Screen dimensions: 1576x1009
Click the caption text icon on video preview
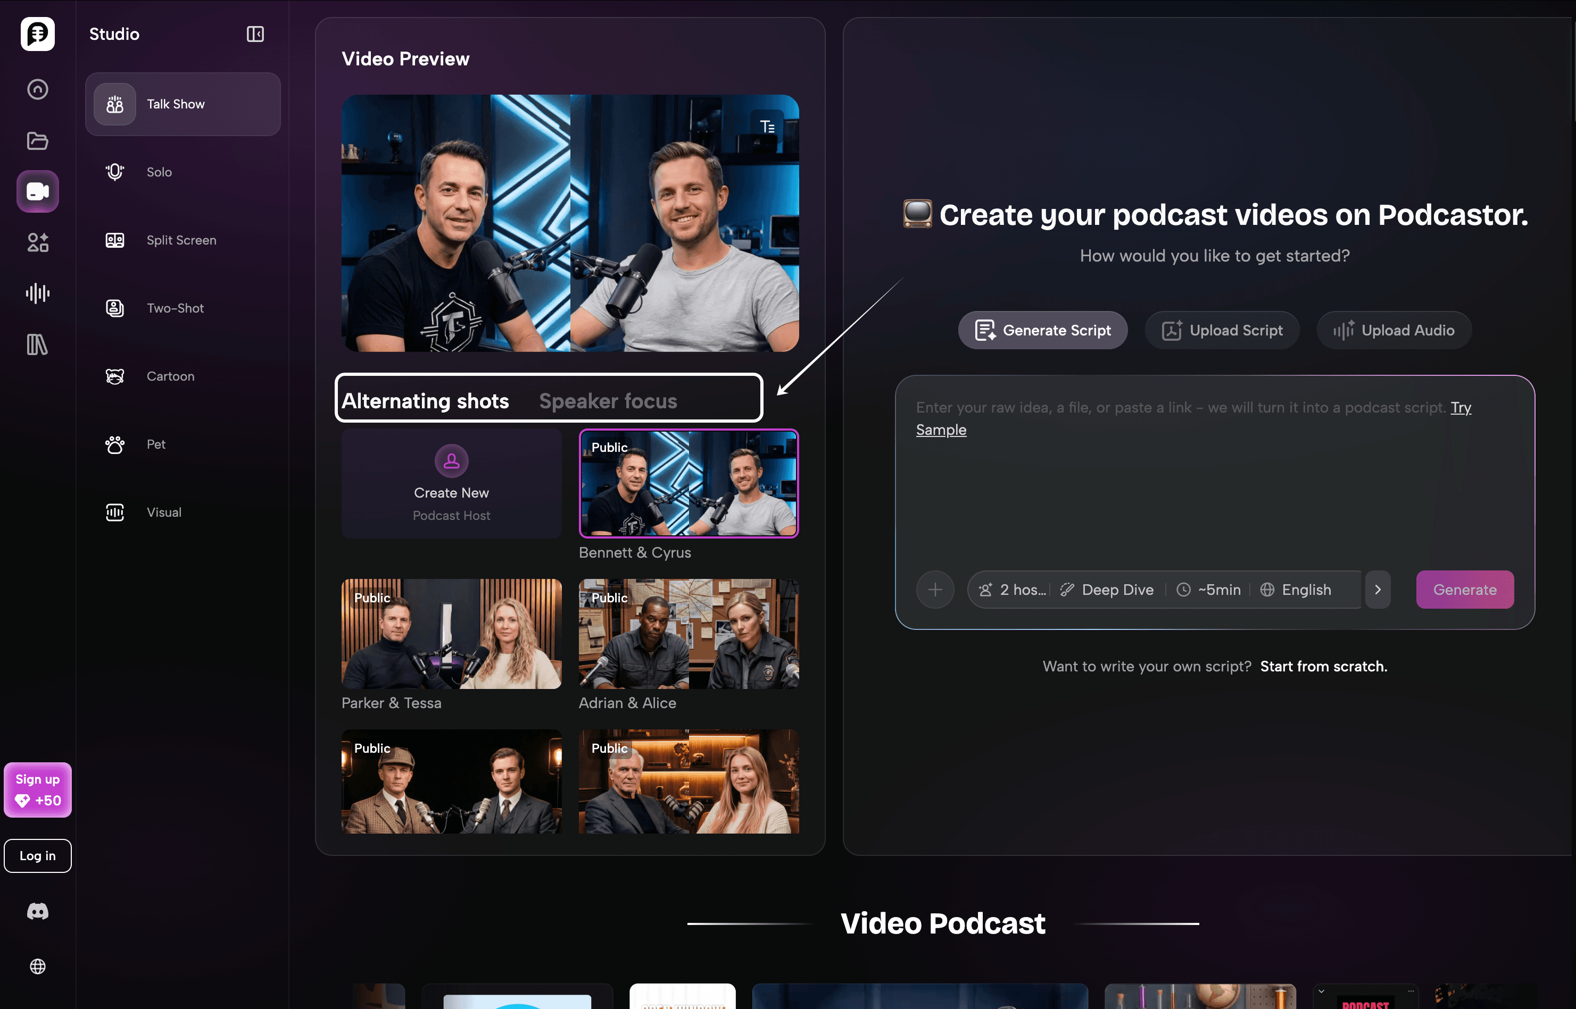[767, 127]
